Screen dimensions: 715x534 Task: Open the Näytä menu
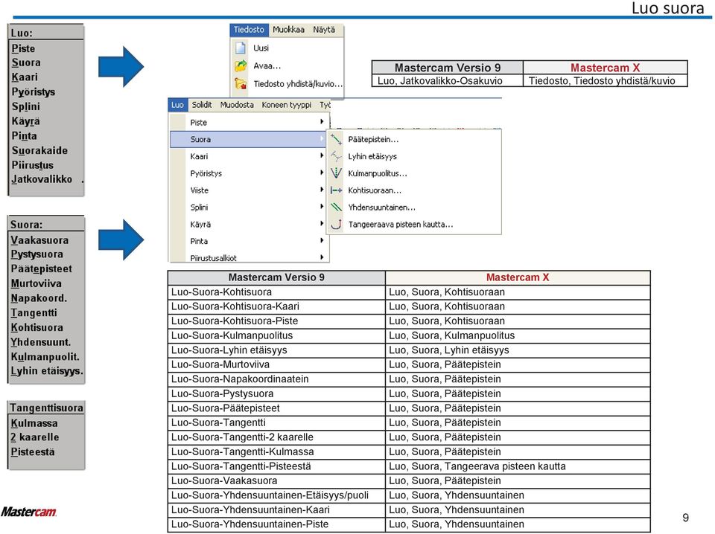pyautogui.click(x=324, y=30)
